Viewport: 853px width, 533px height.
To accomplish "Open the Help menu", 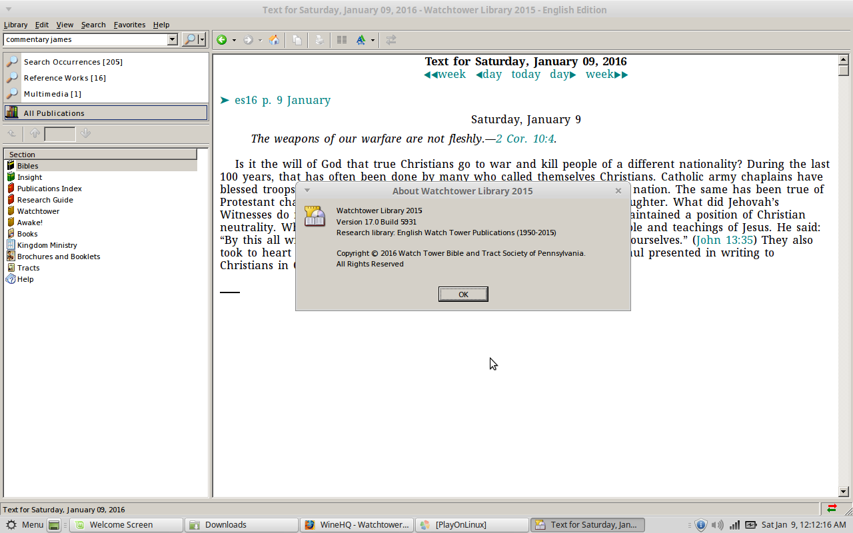I will tap(161, 25).
